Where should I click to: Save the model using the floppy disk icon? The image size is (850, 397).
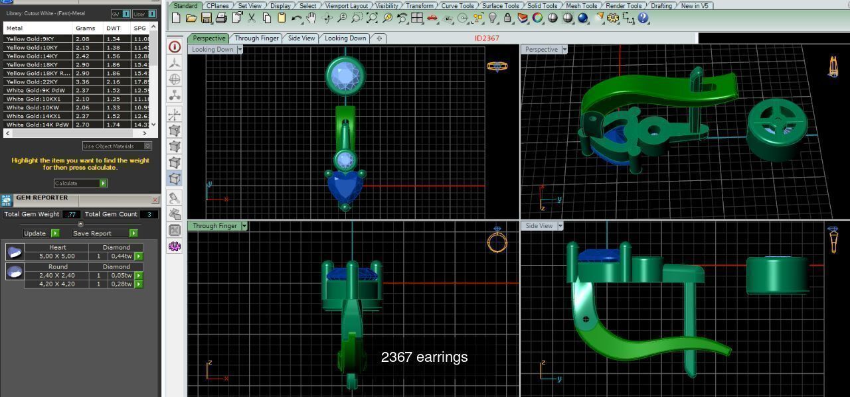click(x=207, y=18)
